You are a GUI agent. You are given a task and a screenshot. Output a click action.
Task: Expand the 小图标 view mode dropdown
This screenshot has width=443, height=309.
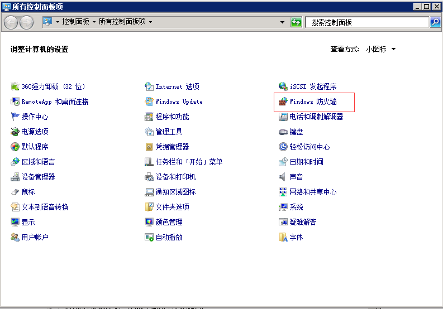(393, 49)
